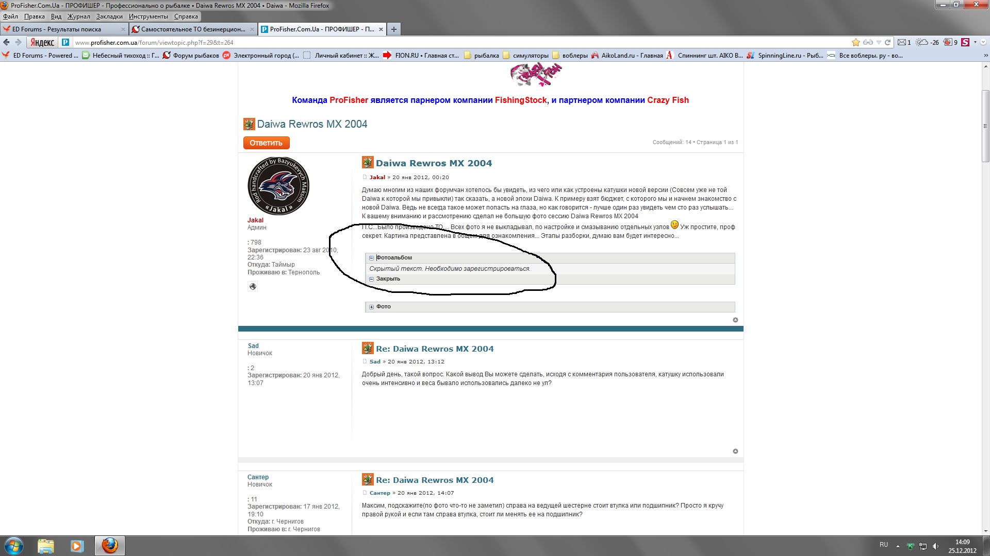Screen dimensions: 990x556
Task: Click the reload page icon
Action: pyautogui.click(x=888, y=42)
